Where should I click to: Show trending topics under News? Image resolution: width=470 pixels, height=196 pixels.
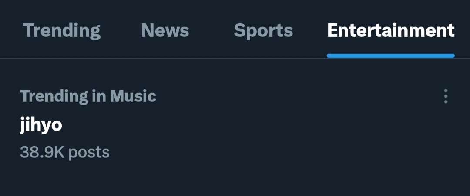click(165, 31)
